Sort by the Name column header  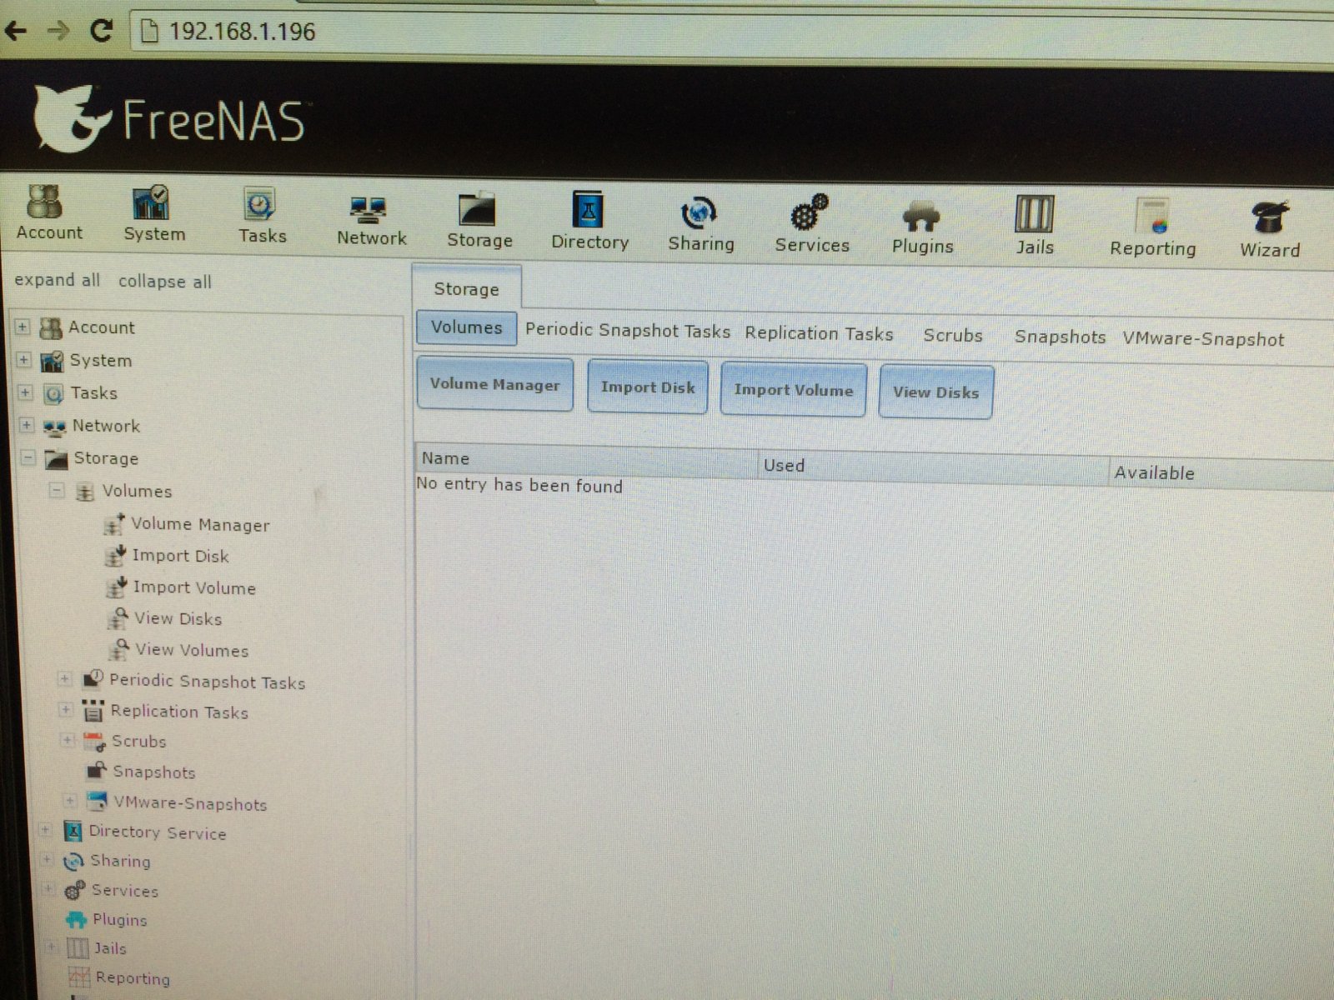pyautogui.click(x=585, y=459)
